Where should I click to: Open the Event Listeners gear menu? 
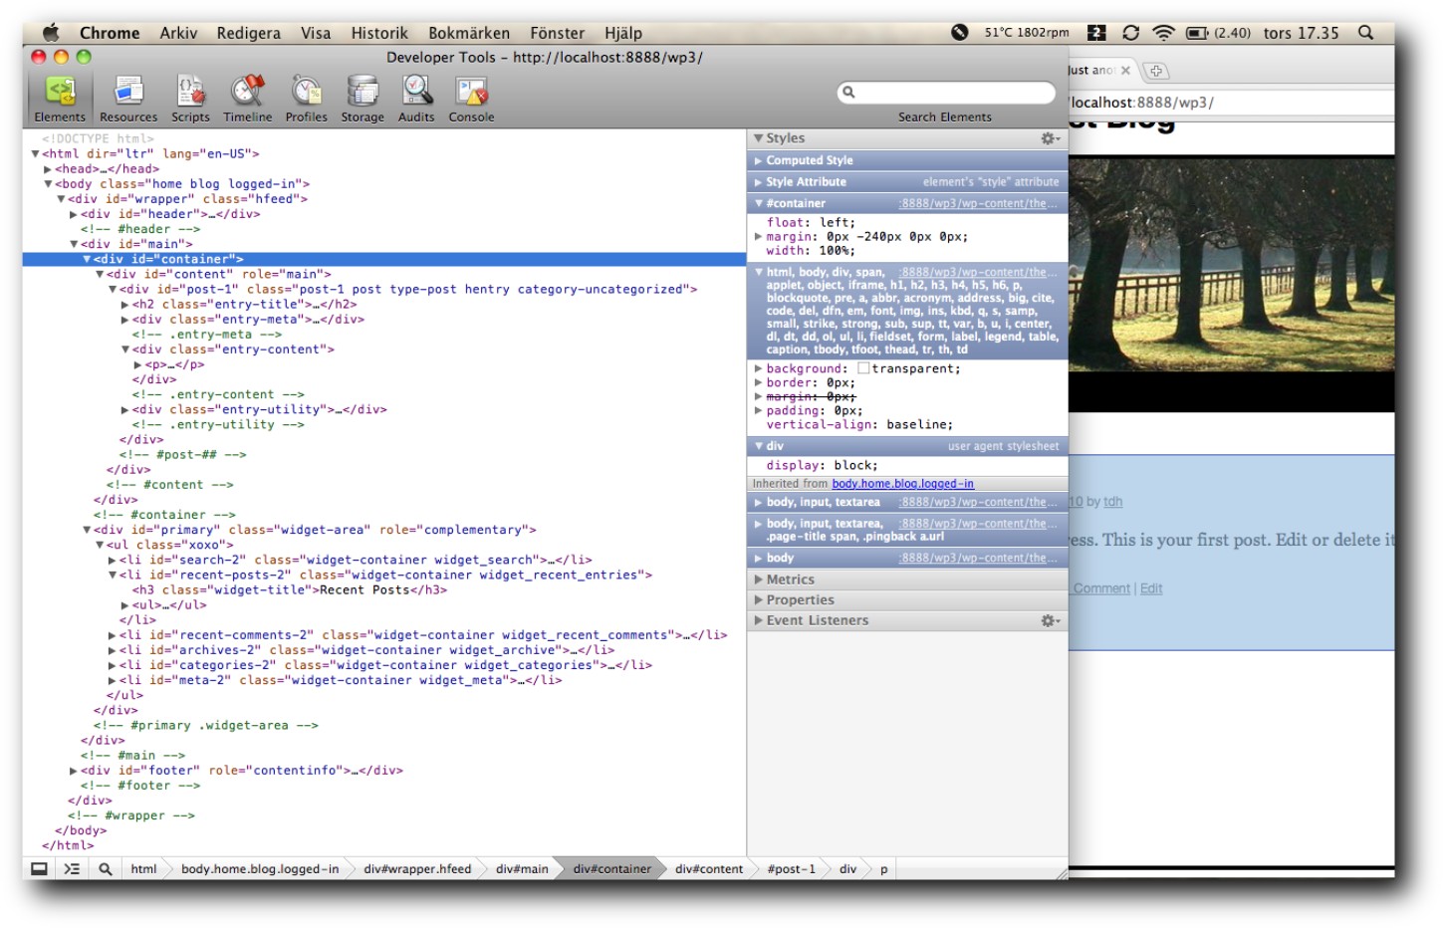coord(1050,620)
